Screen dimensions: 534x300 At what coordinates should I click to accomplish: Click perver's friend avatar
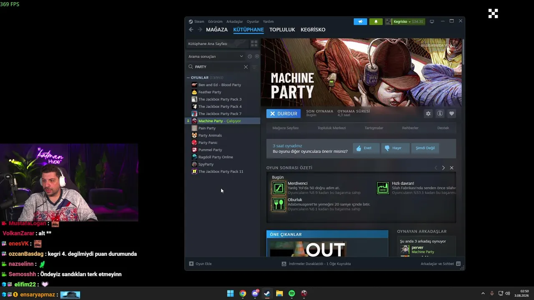click(x=405, y=250)
